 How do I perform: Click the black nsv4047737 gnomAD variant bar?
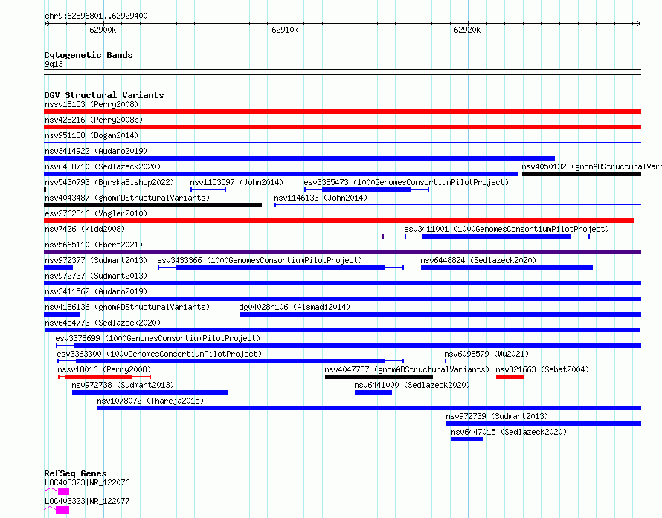point(379,377)
